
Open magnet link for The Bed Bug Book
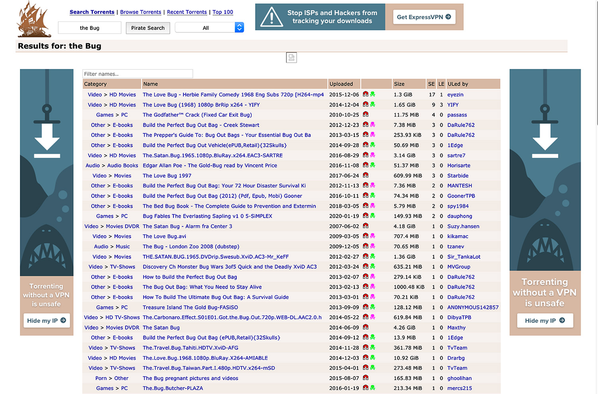point(365,206)
